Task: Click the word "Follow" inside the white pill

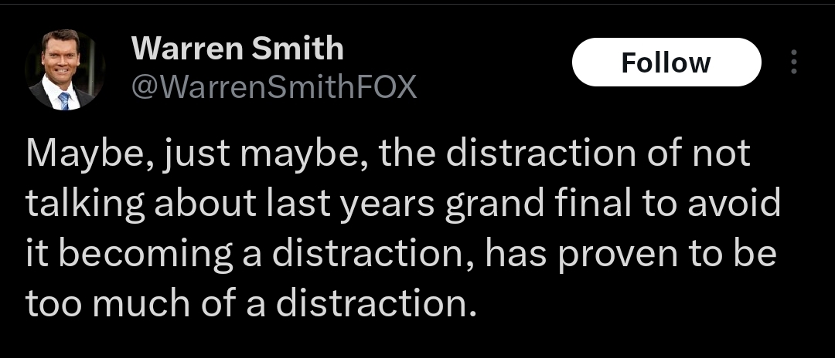Action: 666,62
